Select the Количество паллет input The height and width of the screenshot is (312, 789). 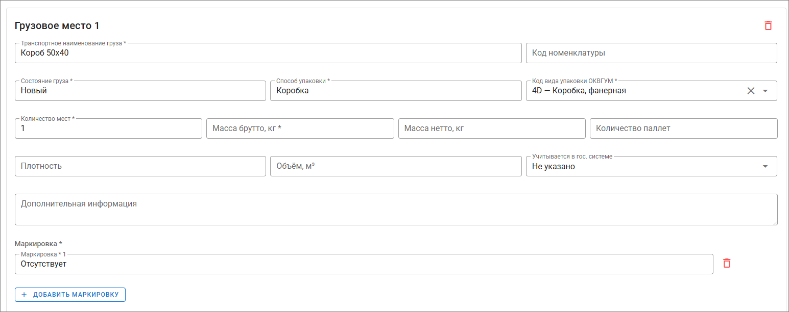tap(684, 128)
